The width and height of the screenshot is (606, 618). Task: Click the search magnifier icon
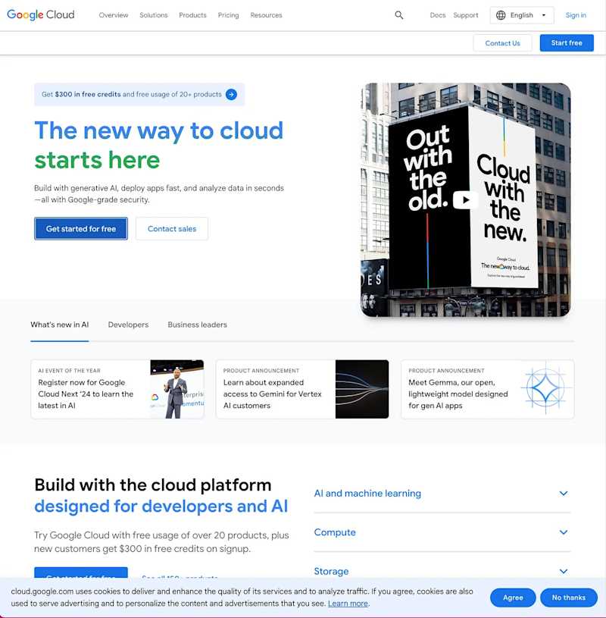pos(399,15)
